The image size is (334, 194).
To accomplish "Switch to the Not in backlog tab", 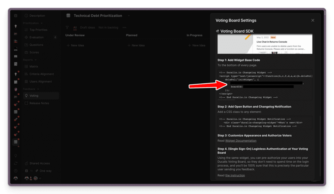I will [x=108, y=27].
